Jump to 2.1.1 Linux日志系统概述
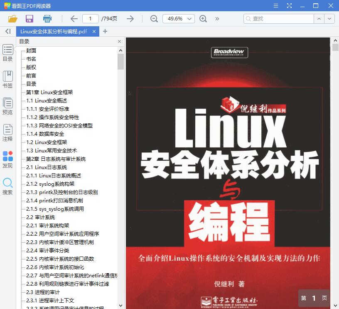Viewport: 339px width, 309px height. pyautogui.click(x=54, y=176)
